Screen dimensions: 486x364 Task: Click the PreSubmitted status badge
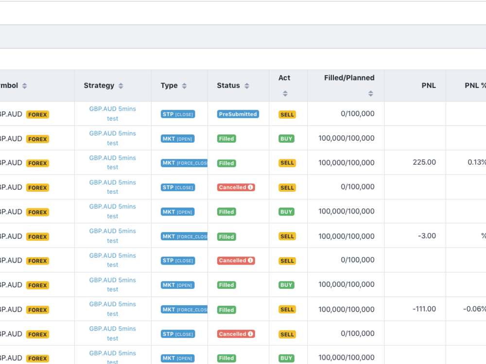point(238,114)
